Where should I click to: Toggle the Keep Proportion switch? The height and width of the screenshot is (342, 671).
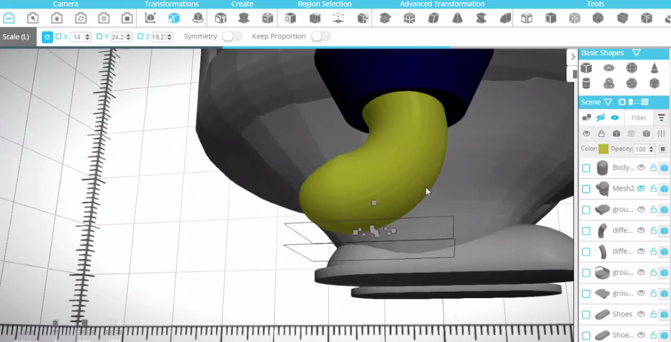321,36
